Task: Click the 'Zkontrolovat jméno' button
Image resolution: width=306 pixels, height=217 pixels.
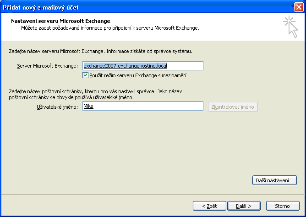Action: coord(233,107)
